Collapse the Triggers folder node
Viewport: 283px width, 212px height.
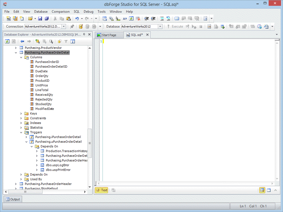pos(21,132)
